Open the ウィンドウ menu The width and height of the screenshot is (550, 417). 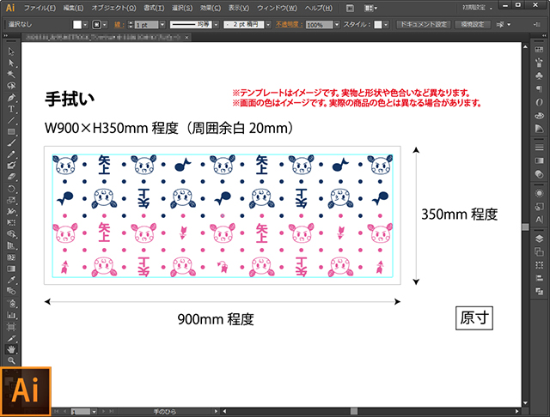tap(275, 8)
